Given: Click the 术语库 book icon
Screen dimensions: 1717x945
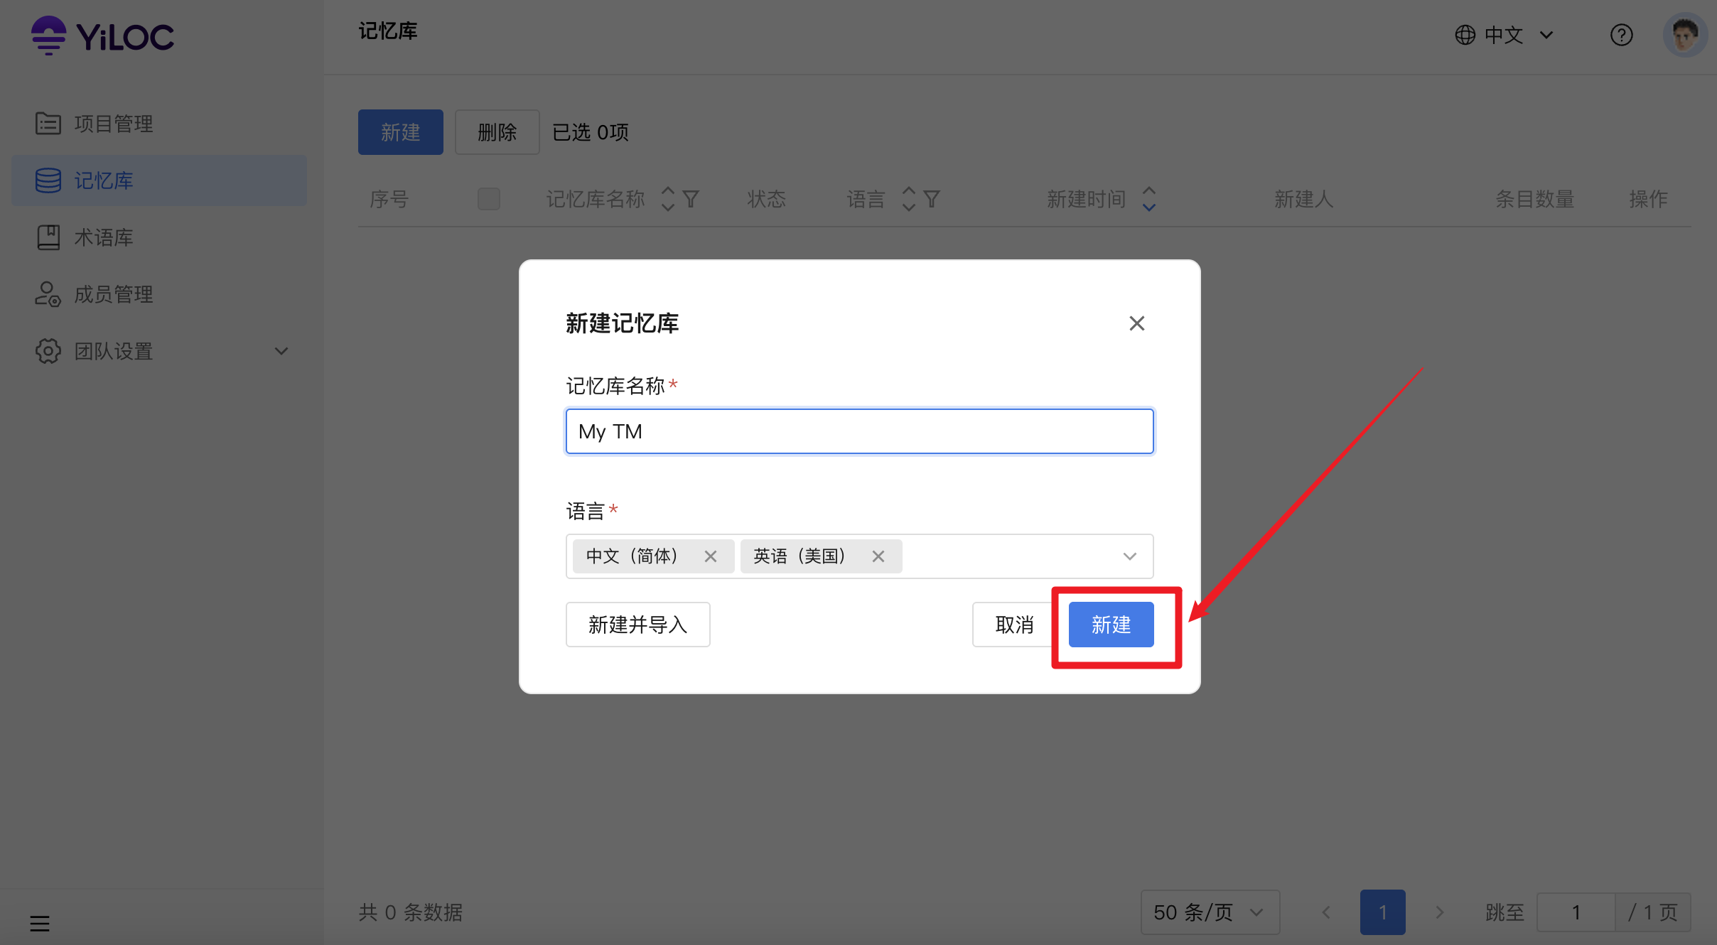Looking at the screenshot, I should (x=48, y=237).
